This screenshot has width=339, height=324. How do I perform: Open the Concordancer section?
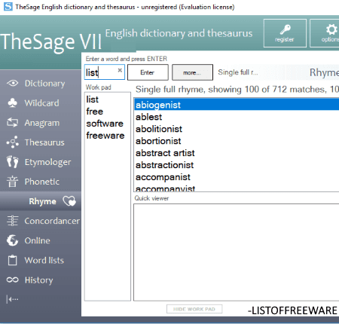point(52,221)
